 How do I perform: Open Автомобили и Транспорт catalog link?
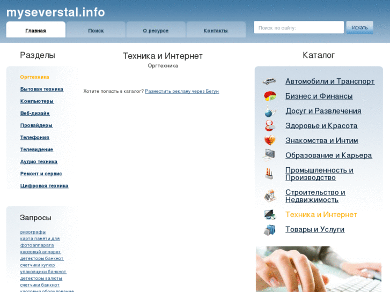click(x=330, y=81)
